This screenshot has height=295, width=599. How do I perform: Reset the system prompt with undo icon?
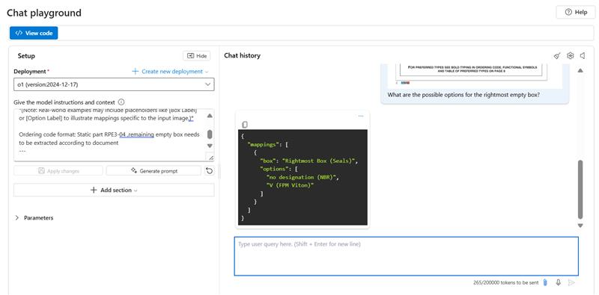[x=209, y=171]
